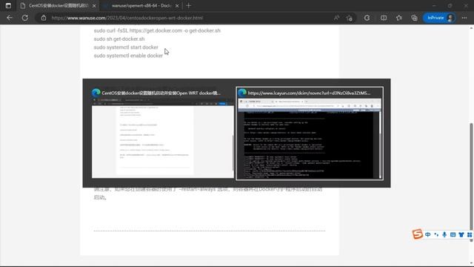The width and height of the screenshot is (474, 267).
Task: Toggle punctuation mode on IME bar
Action: coord(436,234)
